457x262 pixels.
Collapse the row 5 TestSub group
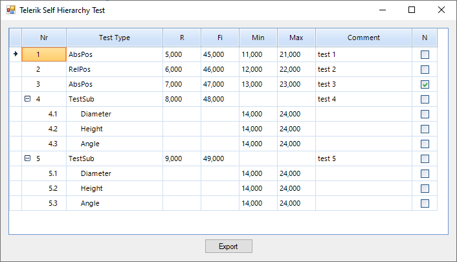[x=27, y=159]
